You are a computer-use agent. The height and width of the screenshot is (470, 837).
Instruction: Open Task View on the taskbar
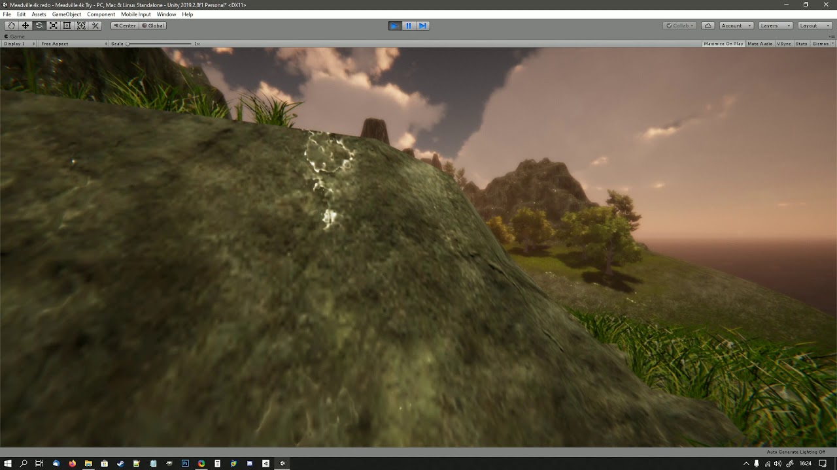coord(39,463)
